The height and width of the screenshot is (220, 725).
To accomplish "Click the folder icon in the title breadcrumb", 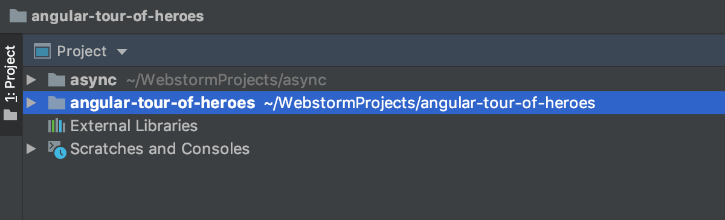I will pos(18,15).
